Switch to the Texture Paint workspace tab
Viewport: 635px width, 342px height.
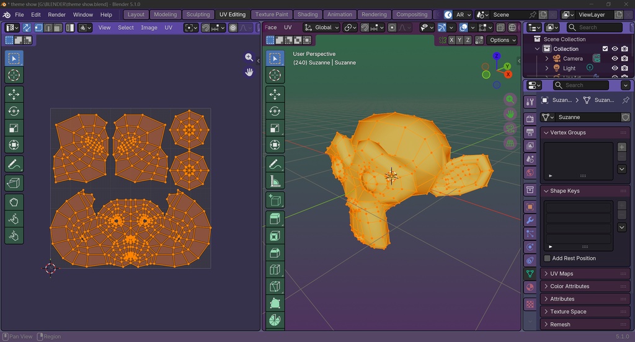(272, 15)
